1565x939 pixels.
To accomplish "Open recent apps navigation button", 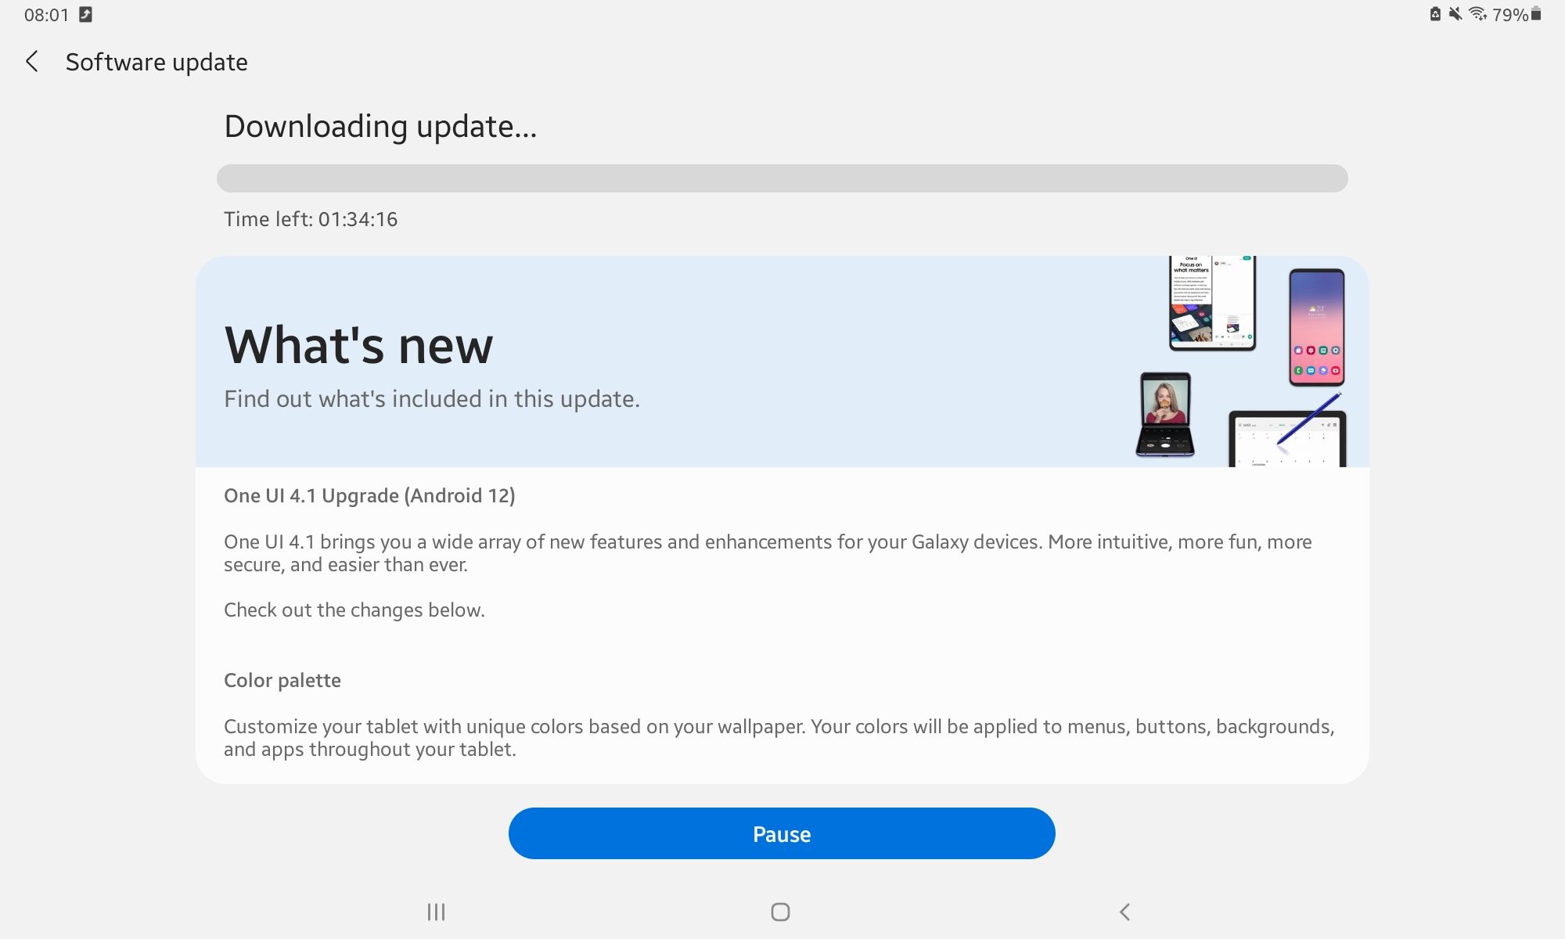I will 436,912.
